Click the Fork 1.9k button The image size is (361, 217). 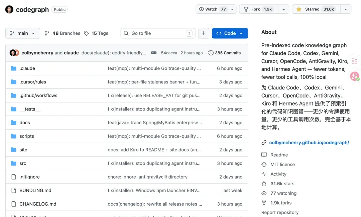click(259, 9)
